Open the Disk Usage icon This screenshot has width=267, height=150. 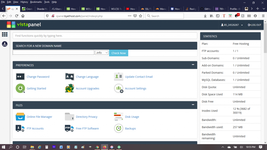pyautogui.click(x=119, y=117)
